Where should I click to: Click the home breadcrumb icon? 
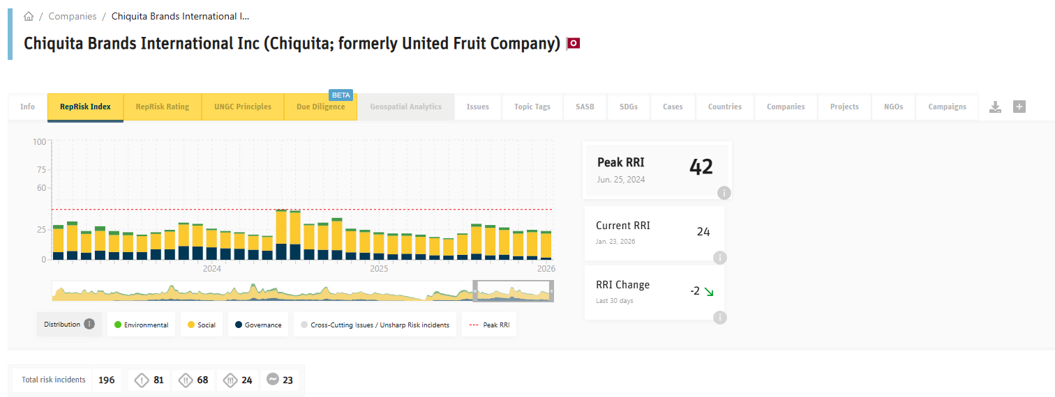point(29,16)
